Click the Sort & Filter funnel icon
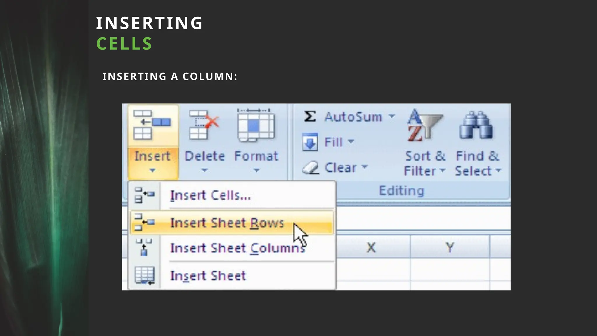 [x=425, y=125]
